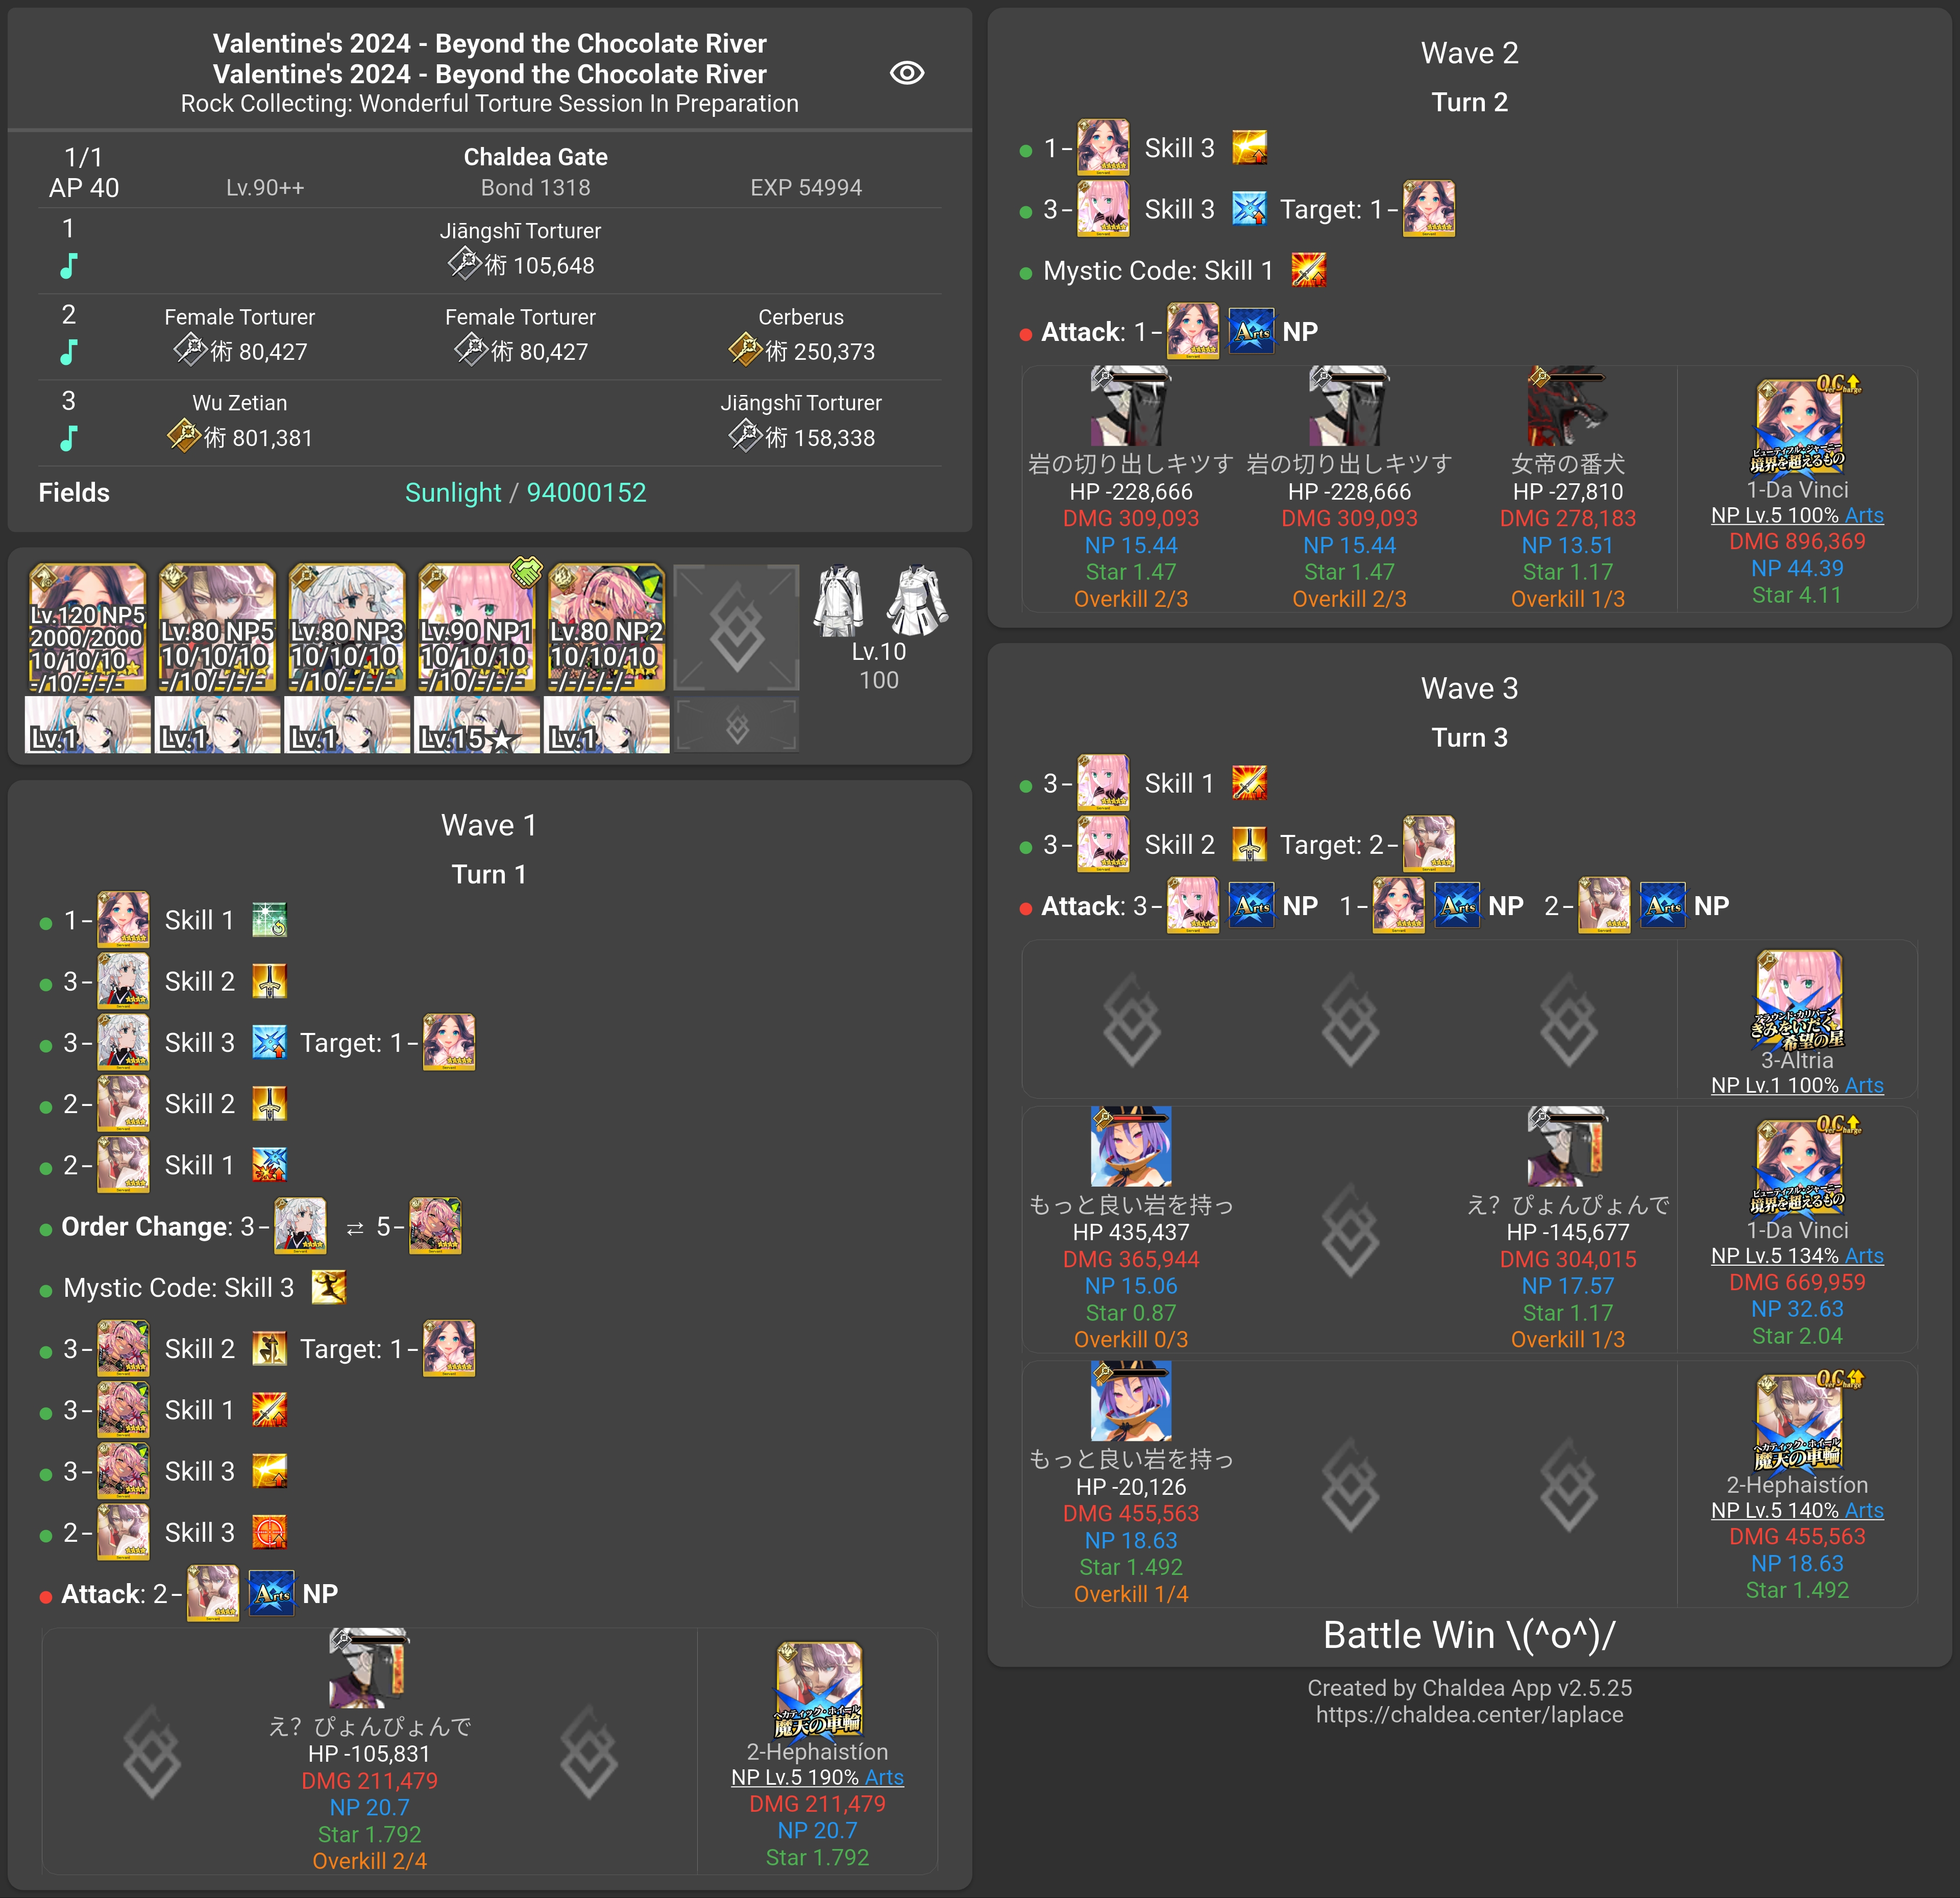1960x1898 pixels.
Task: Click the wave 3 music note icon
Action: 68,438
